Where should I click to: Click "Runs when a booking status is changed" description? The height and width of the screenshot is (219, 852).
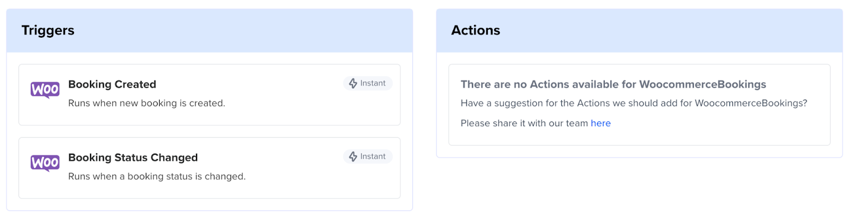(x=157, y=176)
